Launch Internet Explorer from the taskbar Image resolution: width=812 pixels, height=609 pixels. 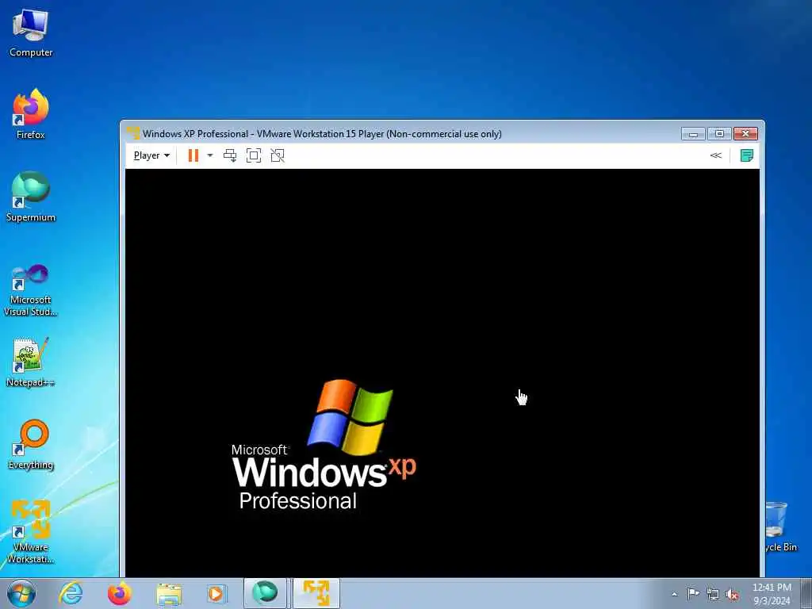[71, 593]
